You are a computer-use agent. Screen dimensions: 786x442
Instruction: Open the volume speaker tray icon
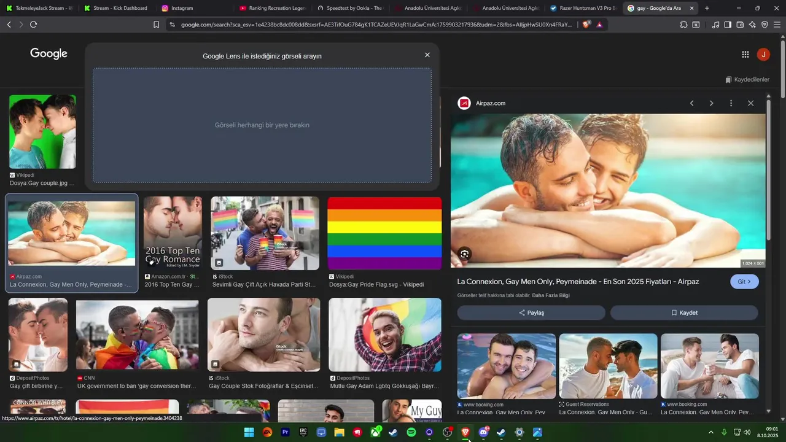(x=747, y=432)
